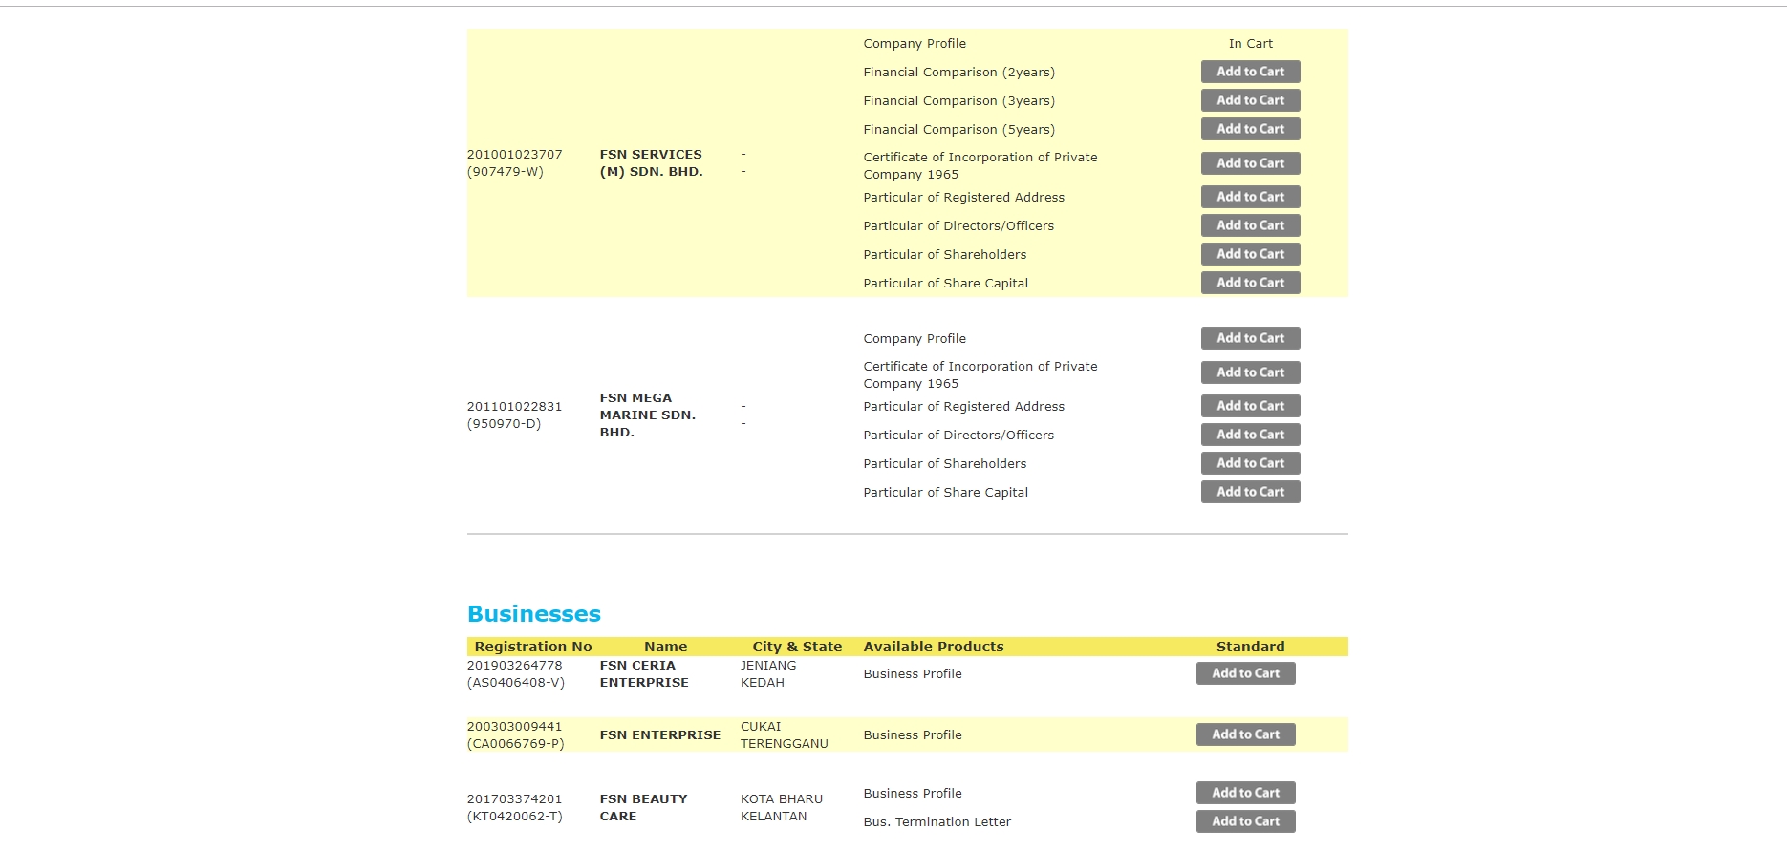The height and width of the screenshot is (851, 1787).
Task: Add FSN Ceria Enterprise Business Profile to cart
Action: click(1245, 673)
